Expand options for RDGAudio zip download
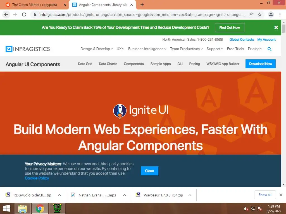Screen dimensions: 286x214 [x=59, y=195]
